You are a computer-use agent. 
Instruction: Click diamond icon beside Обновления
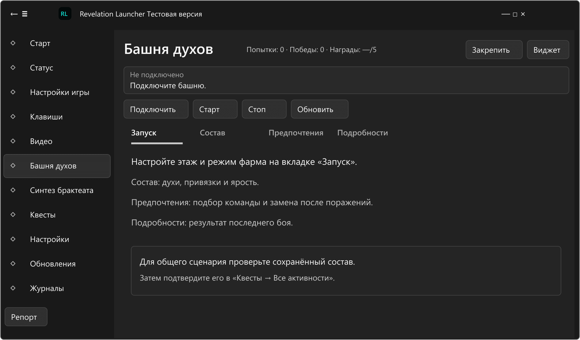click(13, 263)
